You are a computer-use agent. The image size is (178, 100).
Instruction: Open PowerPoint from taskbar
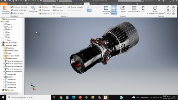80,97
